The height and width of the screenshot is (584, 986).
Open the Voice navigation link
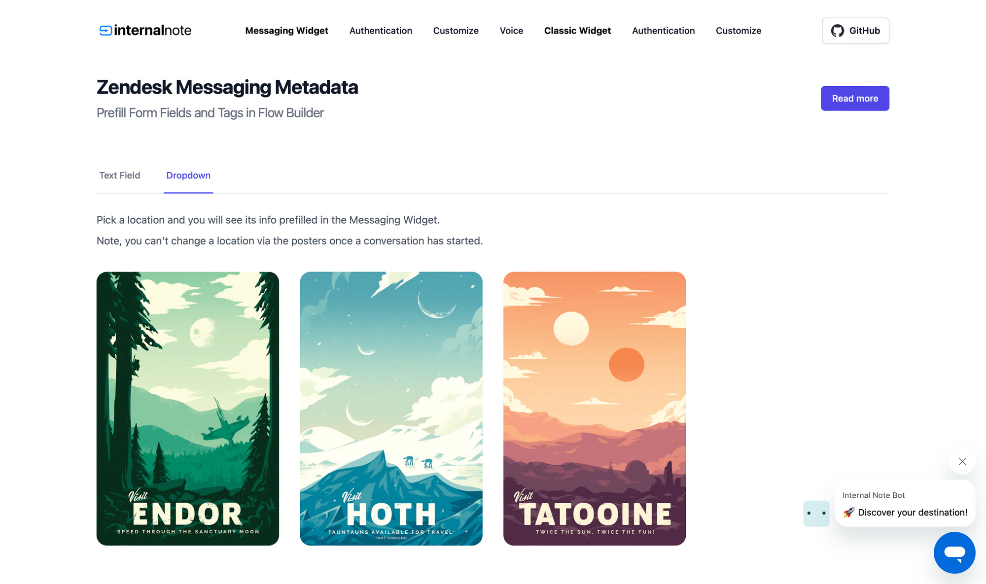(511, 31)
